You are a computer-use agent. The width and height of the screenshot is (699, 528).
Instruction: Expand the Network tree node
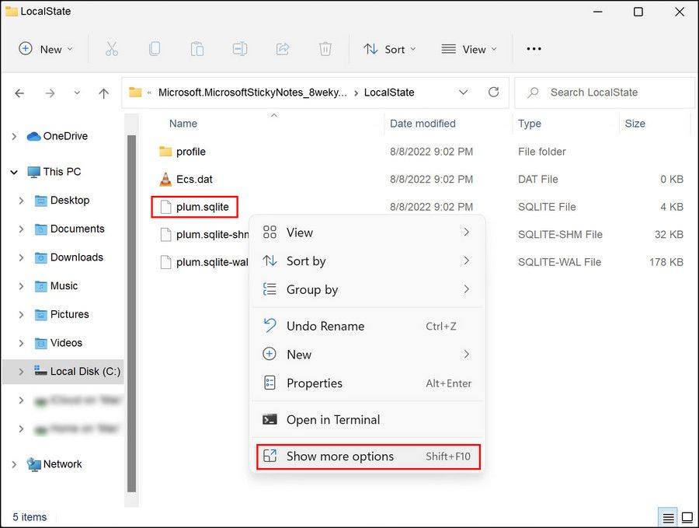(x=14, y=464)
